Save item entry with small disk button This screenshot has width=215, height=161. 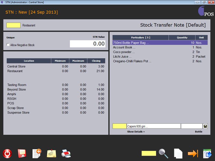[x=205, y=126]
